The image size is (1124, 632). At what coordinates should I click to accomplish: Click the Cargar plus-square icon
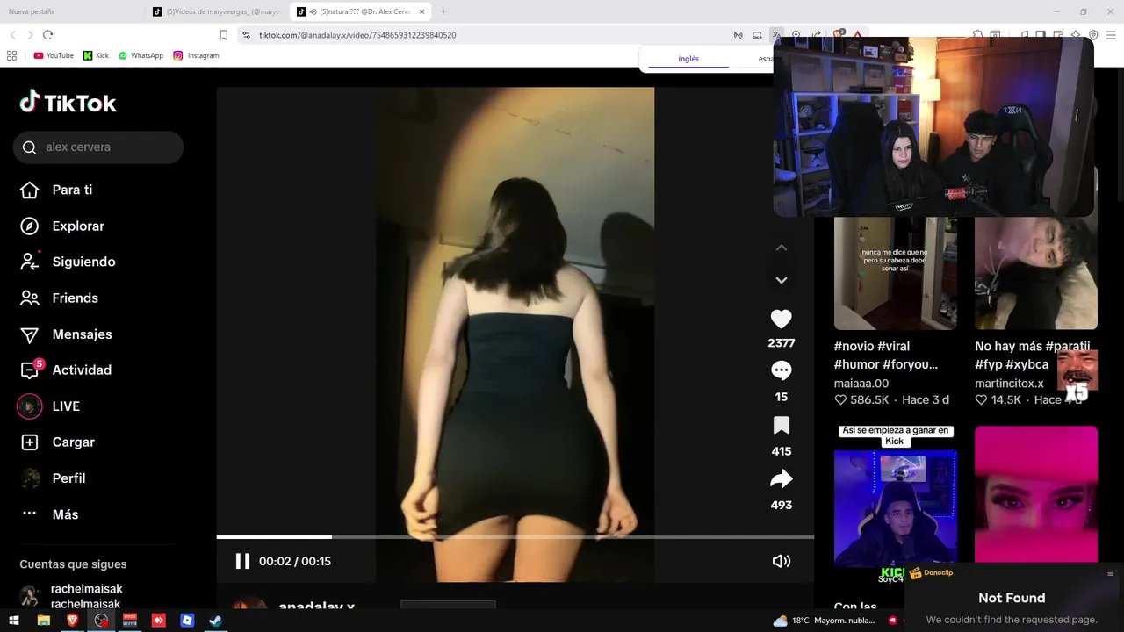[x=30, y=442]
